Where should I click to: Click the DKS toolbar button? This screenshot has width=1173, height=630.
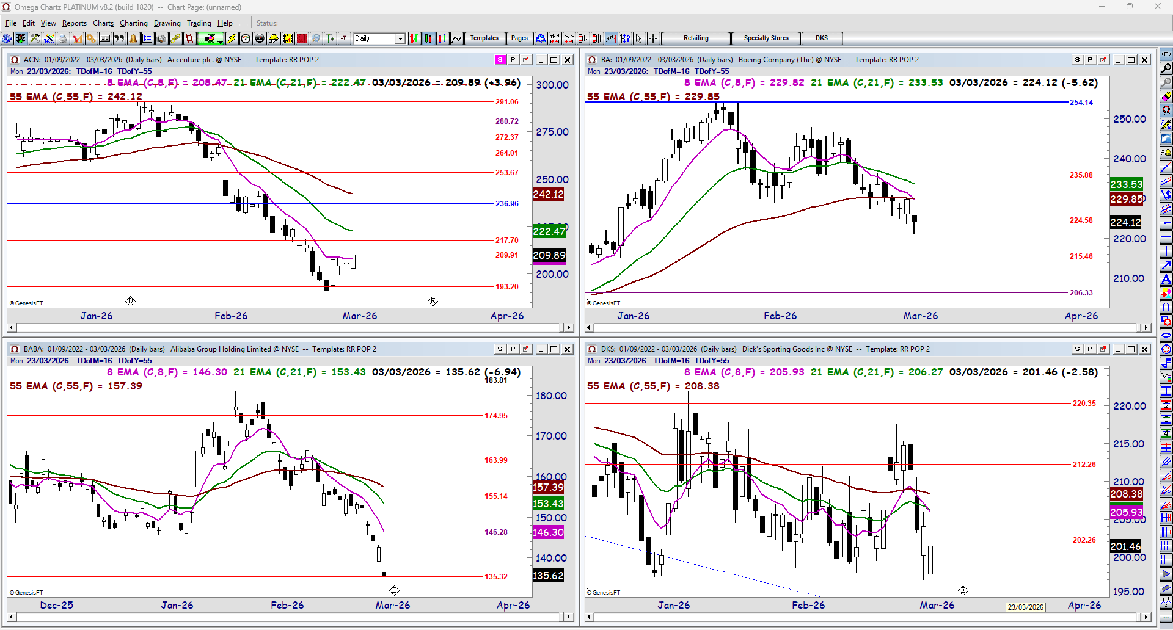(822, 38)
